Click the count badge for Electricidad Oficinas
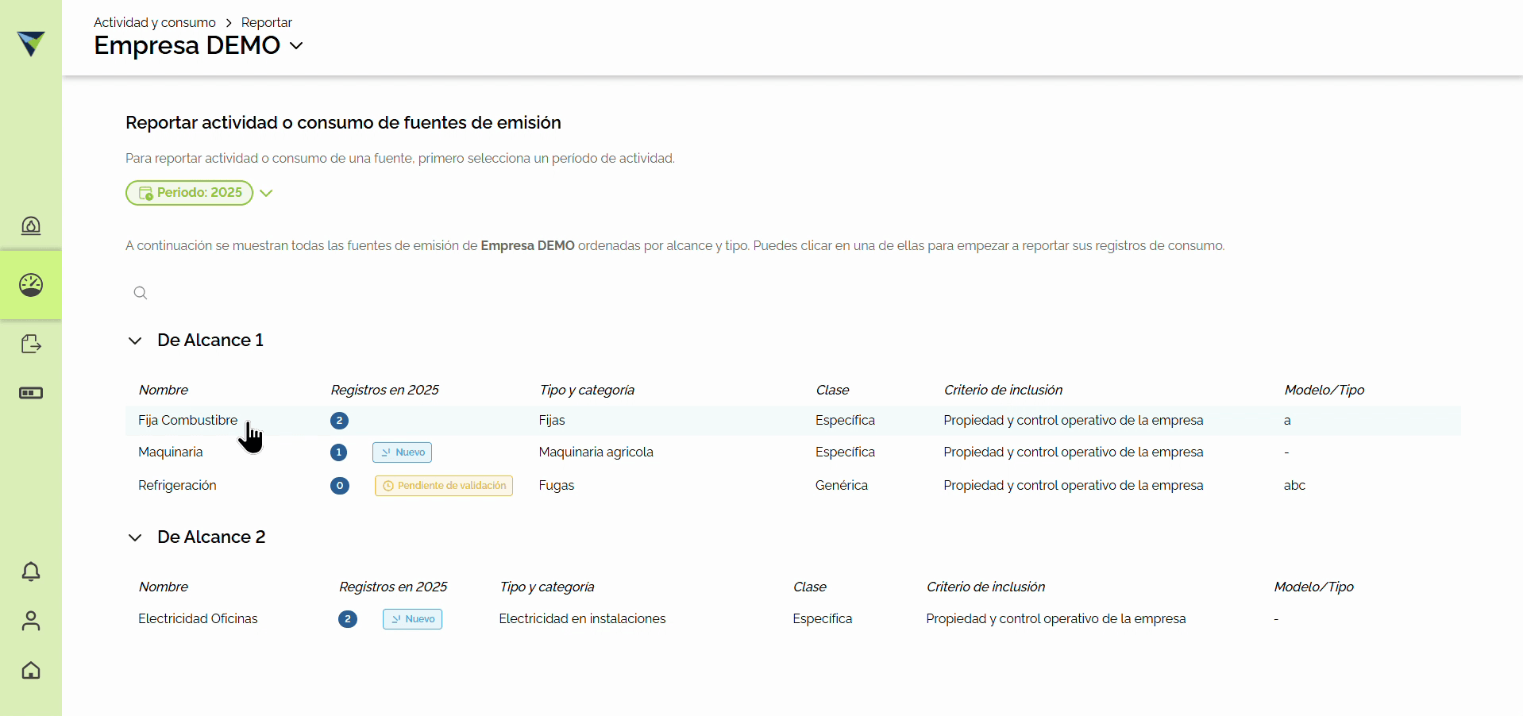 pos(348,619)
